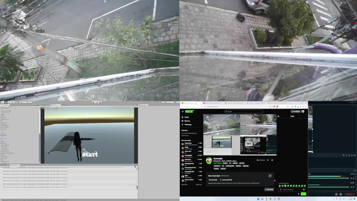Click Show Less under Recommended channels
This screenshot has height=201, width=357.
(199, 185)
